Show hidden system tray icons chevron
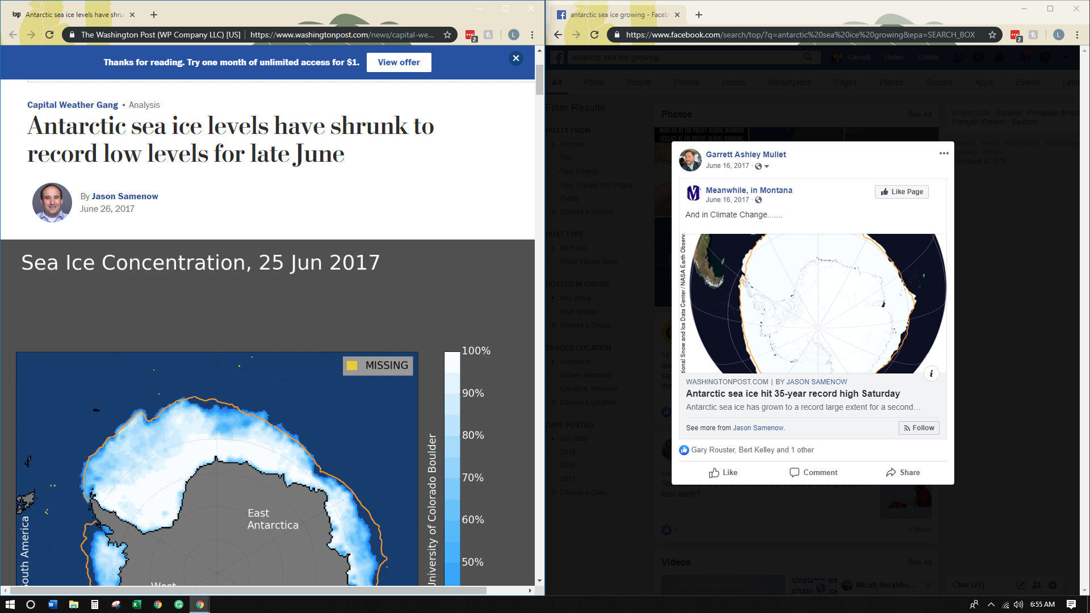 tap(991, 604)
